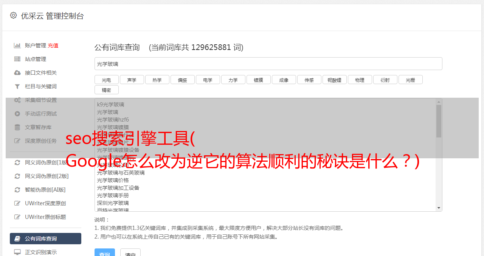Select 光学玻璃与石英玻璃 in the results list
Viewport: 484px width, 256px height.
121,173
